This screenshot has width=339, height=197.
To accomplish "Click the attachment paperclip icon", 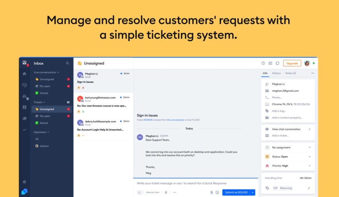I will click(x=211, y=192).
